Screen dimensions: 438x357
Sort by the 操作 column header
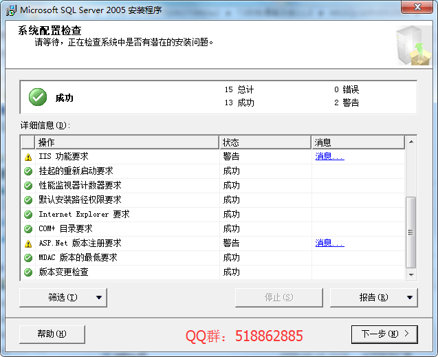pyautogui.click(x=127, y=142)
